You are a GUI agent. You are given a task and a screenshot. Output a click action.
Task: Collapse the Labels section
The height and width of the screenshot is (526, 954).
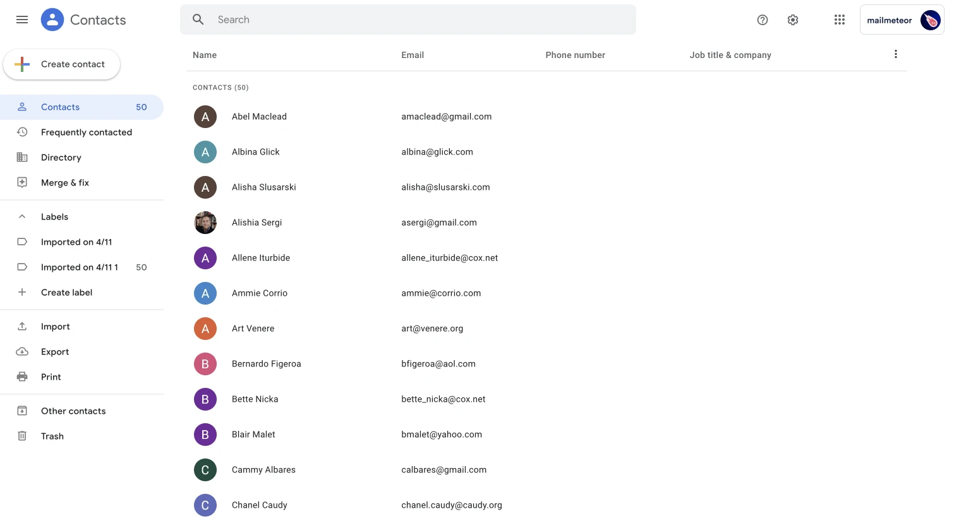pyautogui.click(x=22, y=216)
